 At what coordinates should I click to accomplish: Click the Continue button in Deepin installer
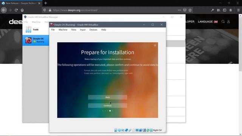pos(107,106)
